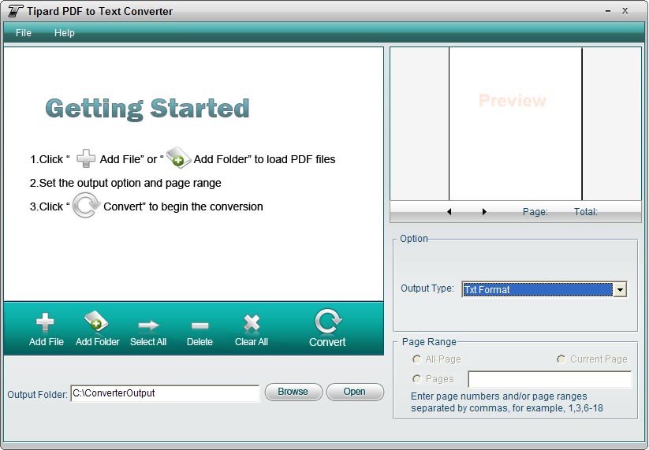Click the Convert icon in Getting Started step 3
Image resolution: width=649 pixels, height=450 pixels.
coord(86,205)
